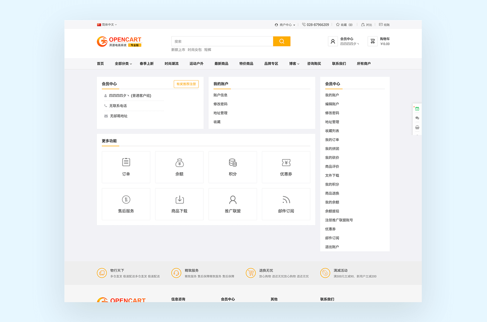487x322 pixels.
Task: Expand the 博客 blog nav dropdown
Action: coord(294,64)
